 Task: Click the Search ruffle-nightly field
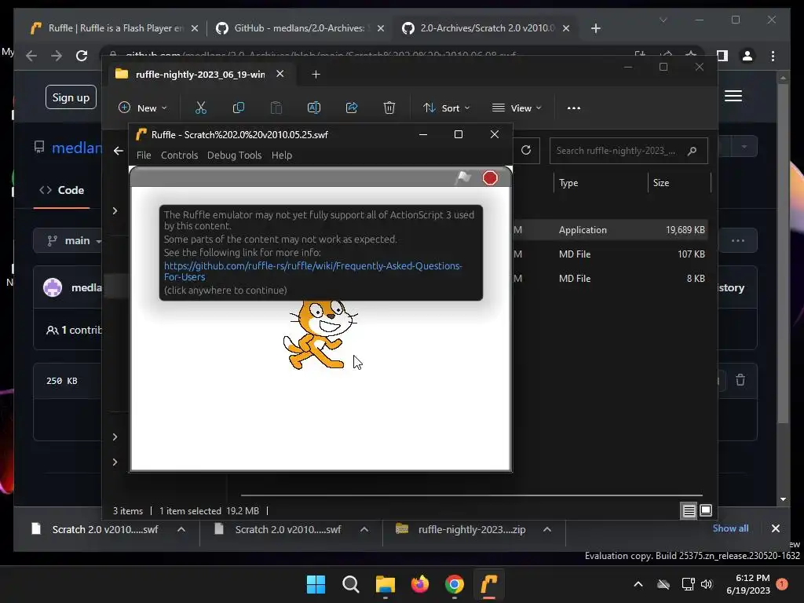click(x=628, y=151)
